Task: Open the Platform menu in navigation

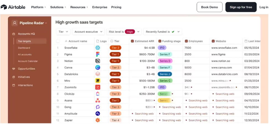Action: click(x=38, y=7)
